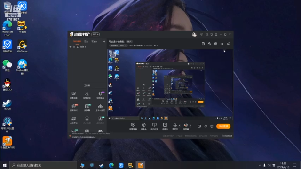Edit the stream category pill with pencil
301x169 pixels.
click(x=119, y=46)
